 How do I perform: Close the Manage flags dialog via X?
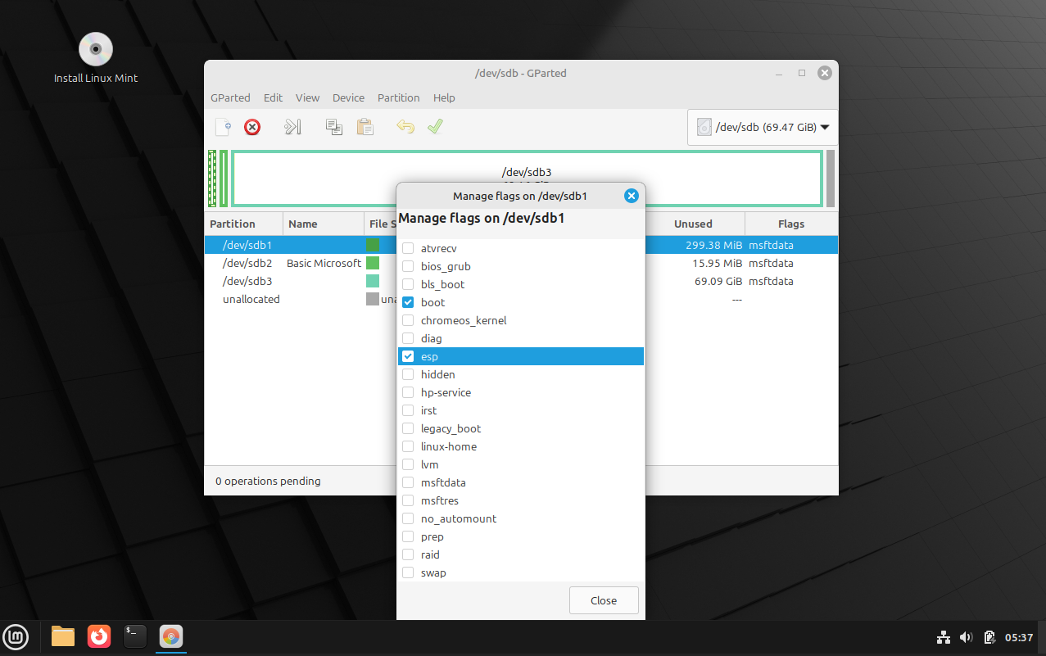[631, 196]
